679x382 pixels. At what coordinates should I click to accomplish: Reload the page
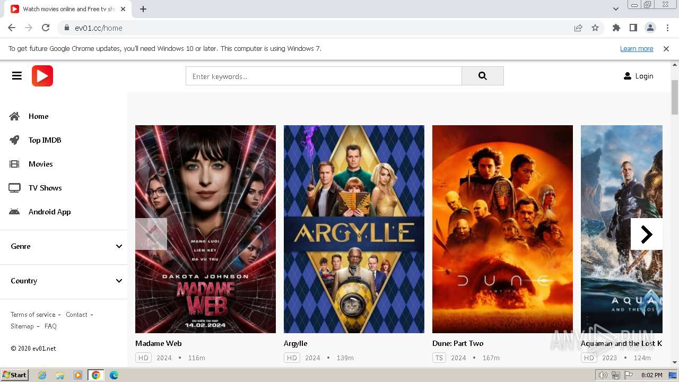46,28
